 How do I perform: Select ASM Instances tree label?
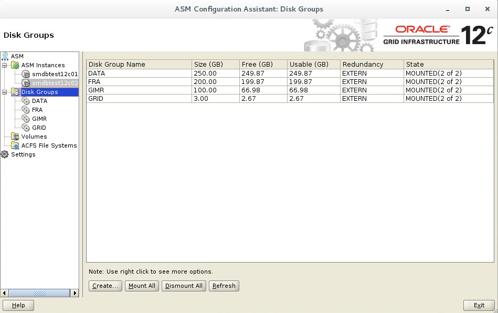(43, 65)
